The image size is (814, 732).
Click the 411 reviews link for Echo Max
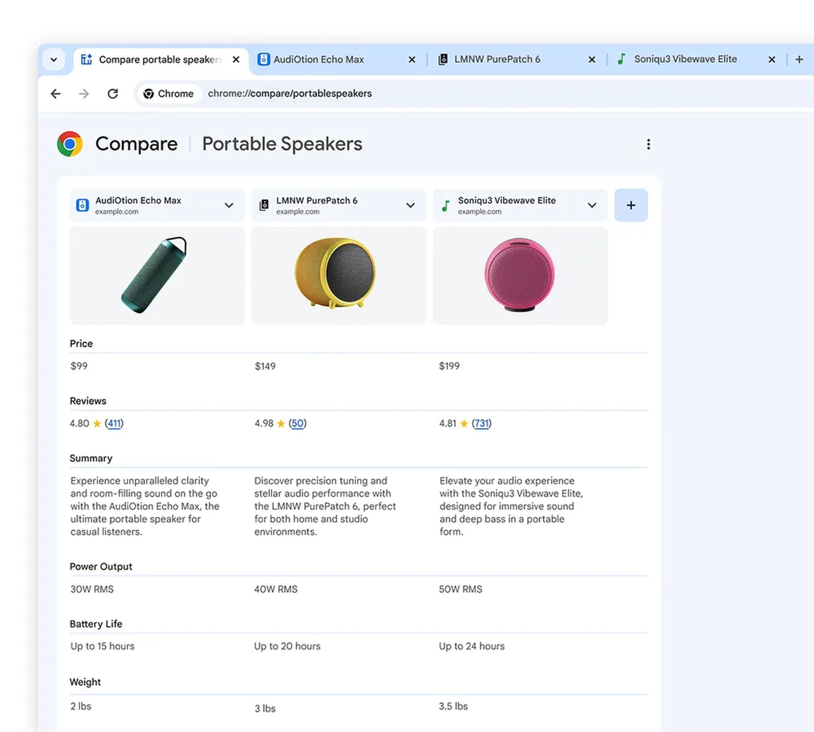point(114,422)
